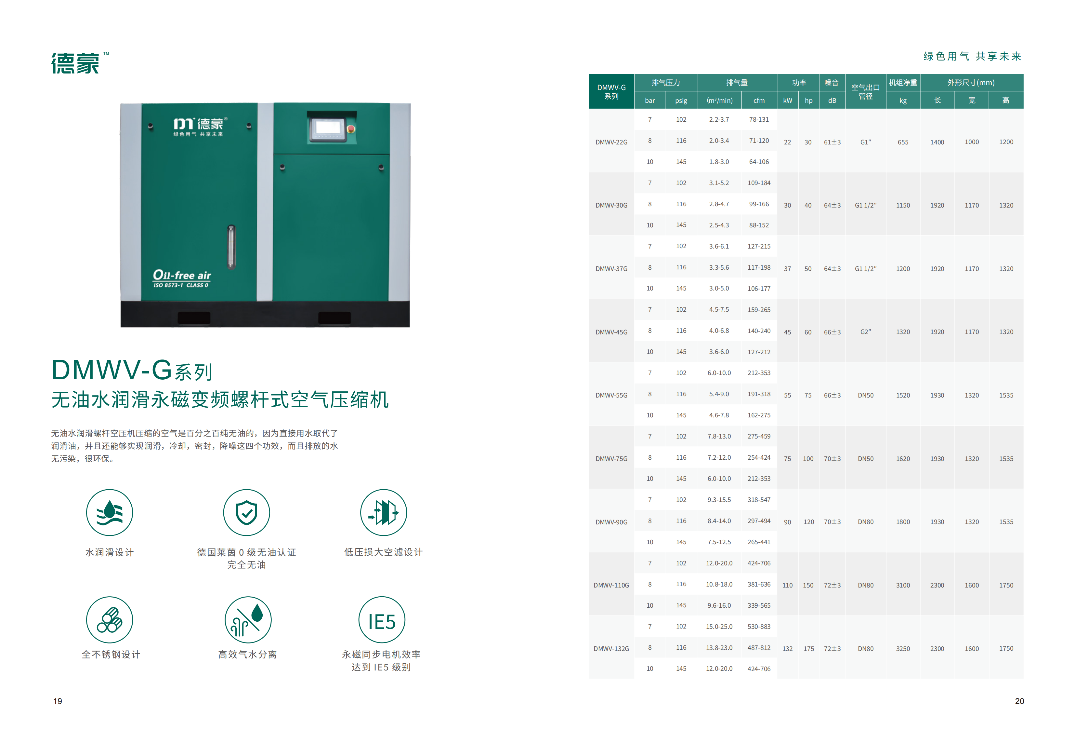Click the 2.2-3.7 air flow value
Image resolution: width=1075 pixels, height=730 pixels.
coord(719,119)
